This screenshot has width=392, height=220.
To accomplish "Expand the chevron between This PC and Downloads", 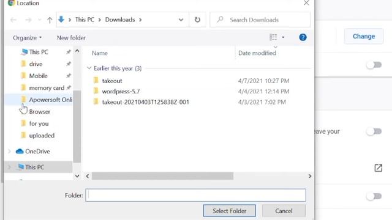I will [100, 20].
